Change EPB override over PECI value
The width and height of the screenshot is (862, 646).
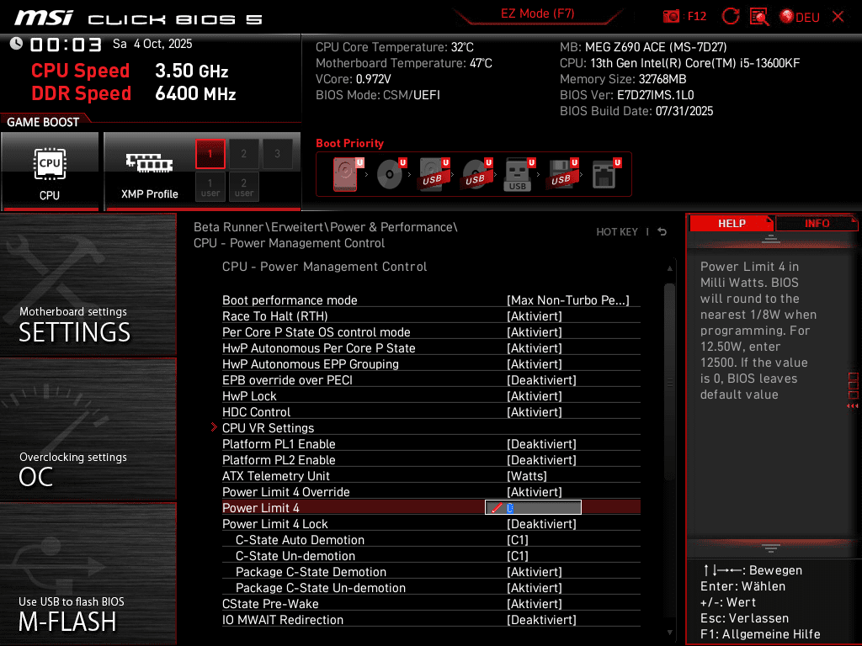point(541,380)
